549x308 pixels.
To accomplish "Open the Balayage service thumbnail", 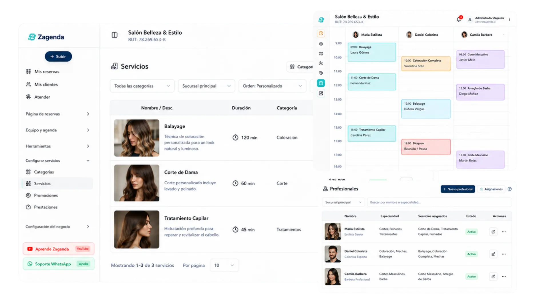I will (137, 138).
